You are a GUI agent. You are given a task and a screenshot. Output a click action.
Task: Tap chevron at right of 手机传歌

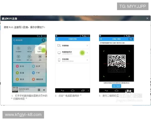[x=87, y=60]
